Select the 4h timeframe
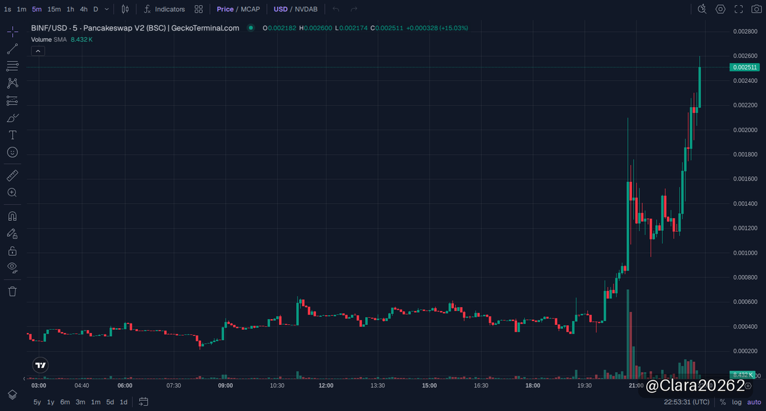The image size is (766, 411). (x=84, y=9)
